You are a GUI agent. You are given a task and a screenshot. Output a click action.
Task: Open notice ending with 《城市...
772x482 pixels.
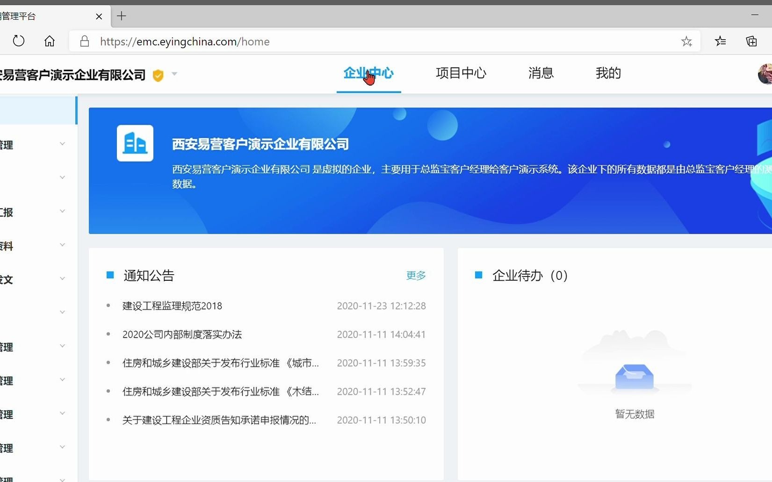[221, 363]
